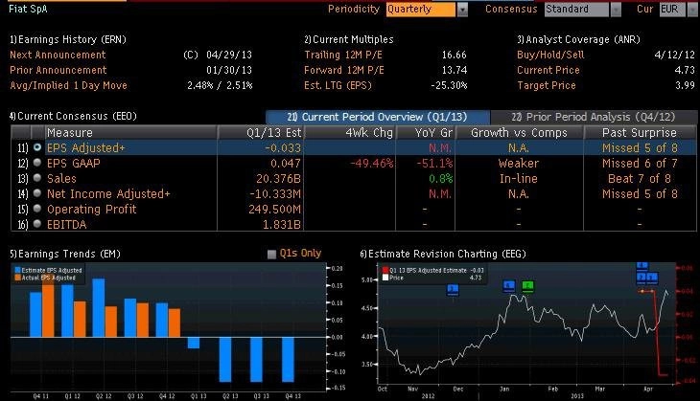Click the Q4 13 blue estimate bar
This screenshot has height=401, width=700.
click(288, 359)
